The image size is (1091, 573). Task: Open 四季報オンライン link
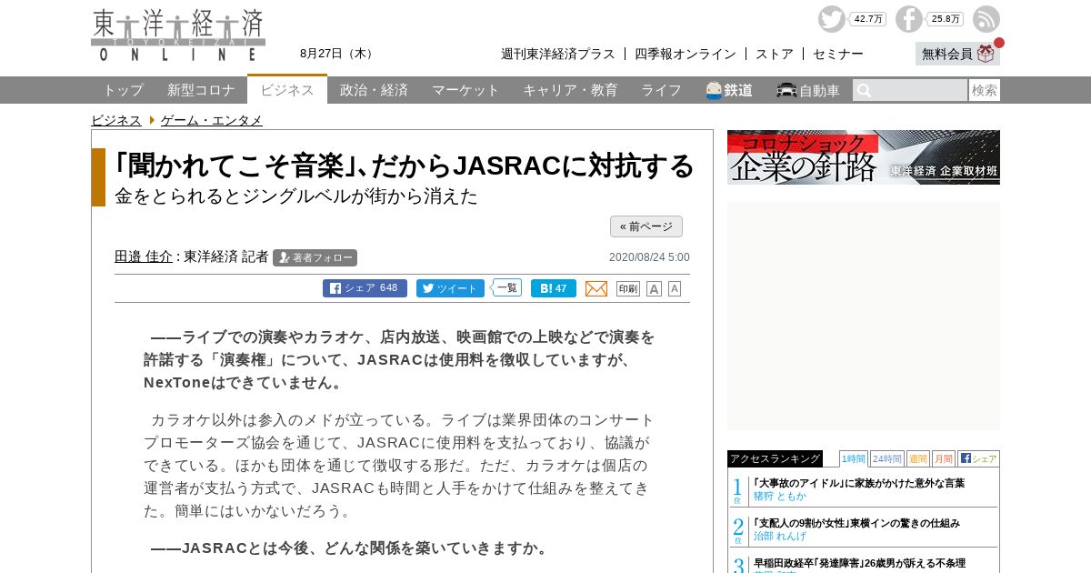[686, 54]
